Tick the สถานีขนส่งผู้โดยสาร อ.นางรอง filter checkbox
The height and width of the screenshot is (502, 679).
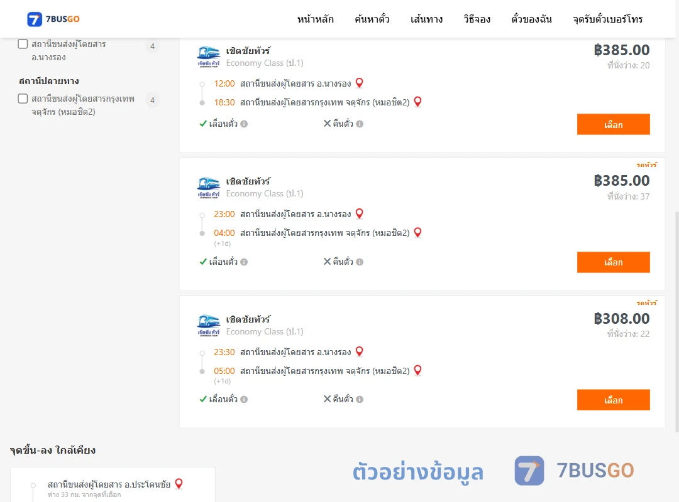(23, 44)
